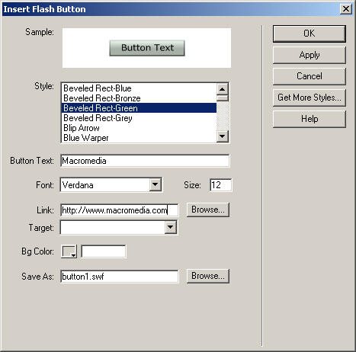
Task: Select Beveled Rect-Bronze style
Action: (x=139, y=98)
